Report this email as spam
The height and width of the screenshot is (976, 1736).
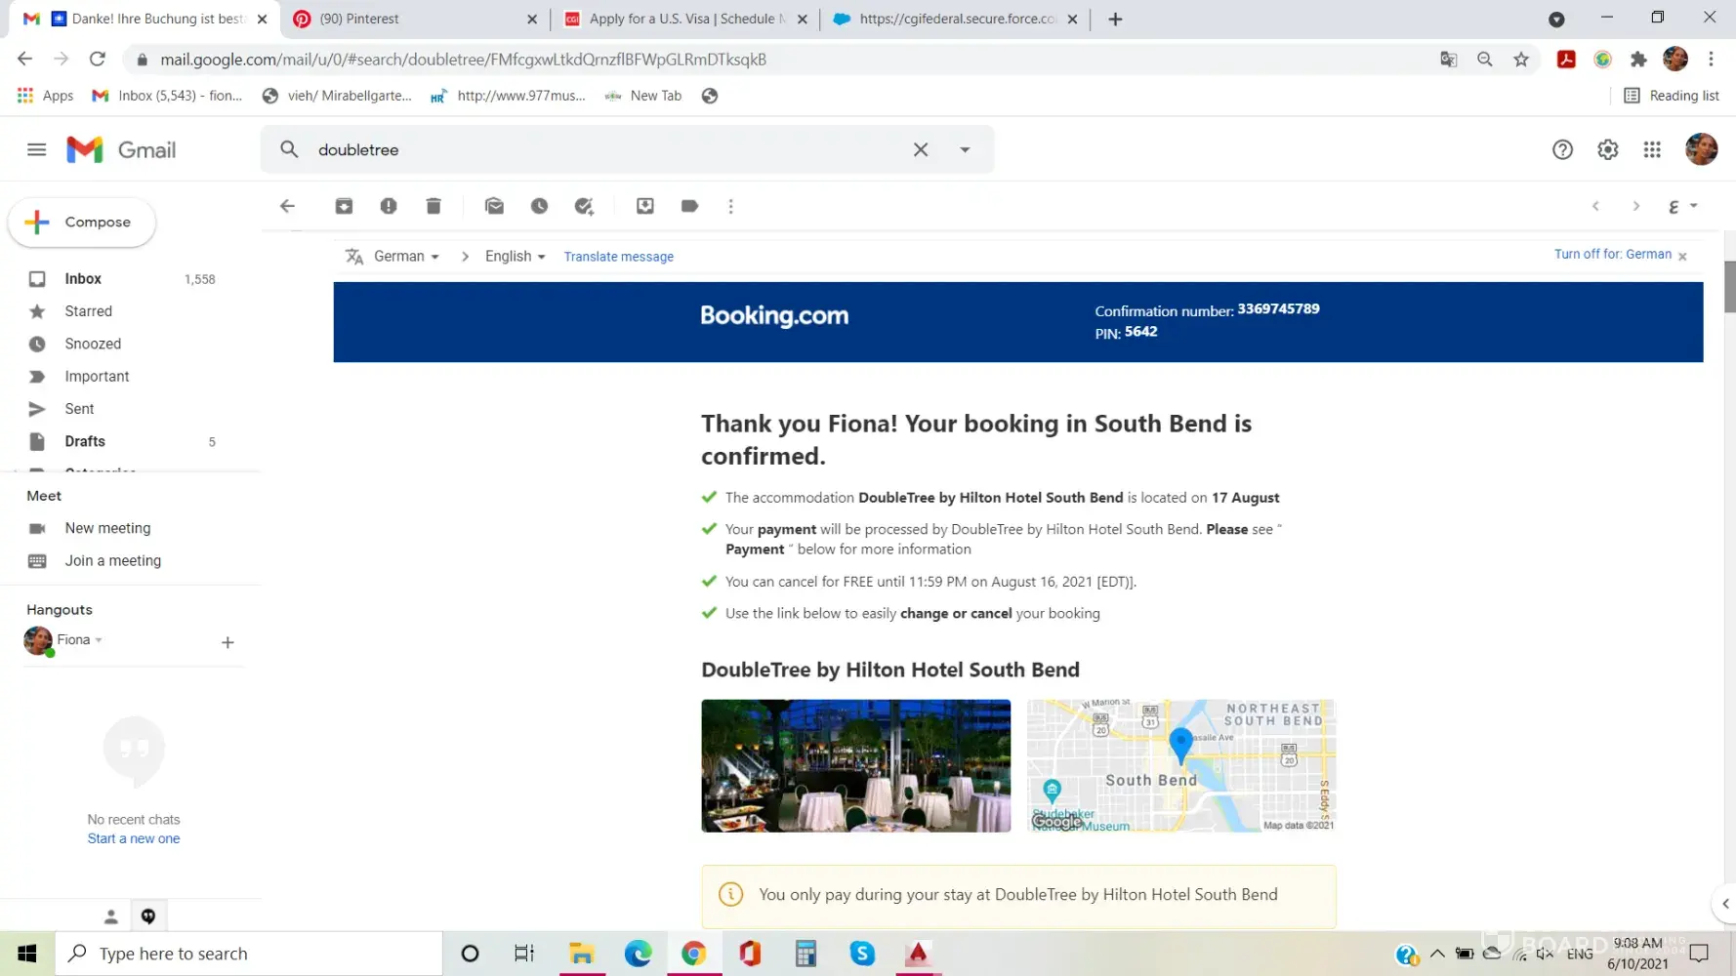389,206
